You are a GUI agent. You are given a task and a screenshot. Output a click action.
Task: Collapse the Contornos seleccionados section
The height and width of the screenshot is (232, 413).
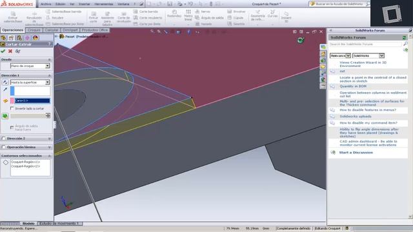click(49, 156)
